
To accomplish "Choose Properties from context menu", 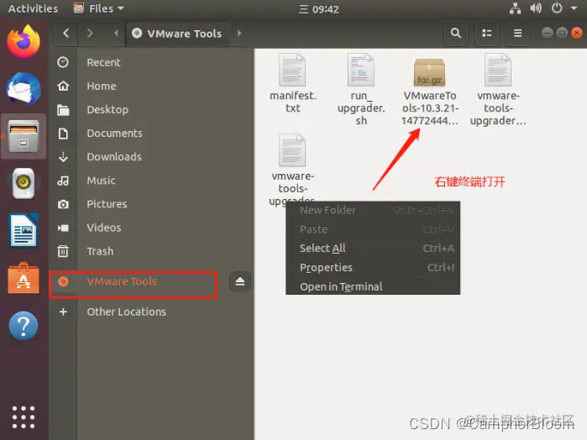I will tap(373, 267).
